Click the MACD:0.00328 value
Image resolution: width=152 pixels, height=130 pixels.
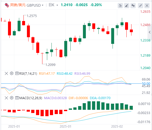(55, 98)
